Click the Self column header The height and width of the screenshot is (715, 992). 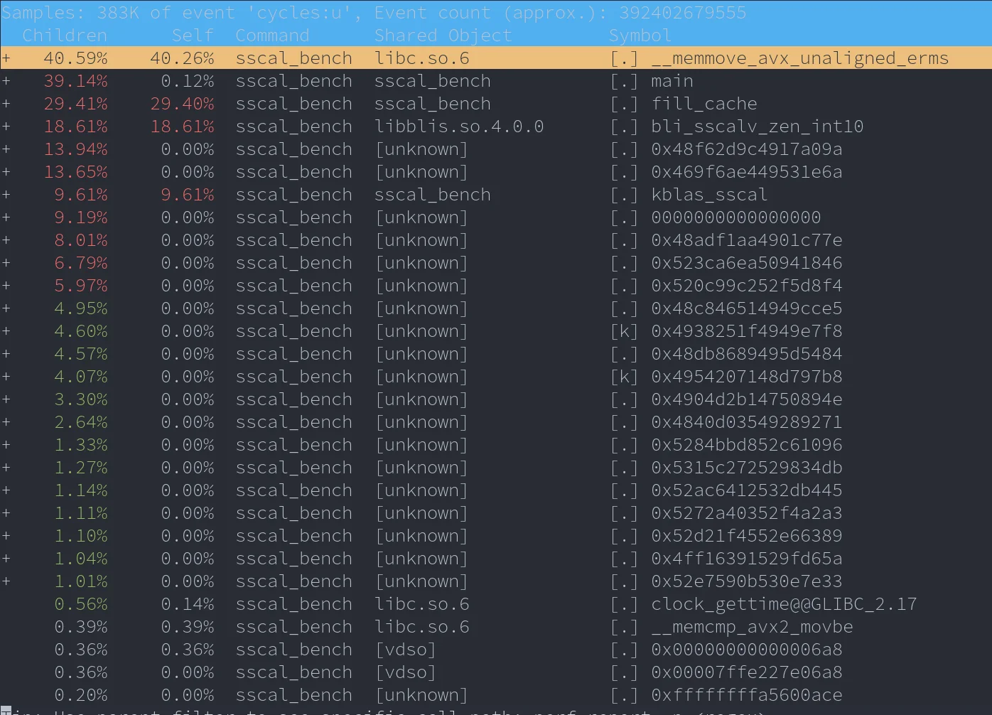tap(193, 36)
